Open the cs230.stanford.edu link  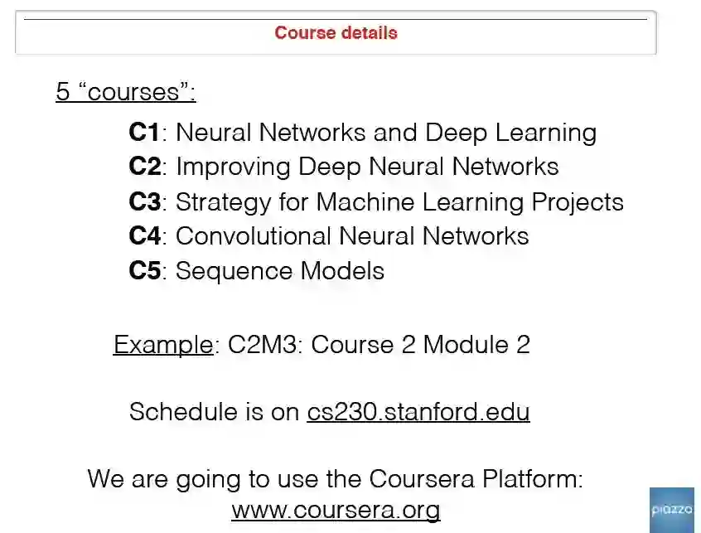click(418, 412)
